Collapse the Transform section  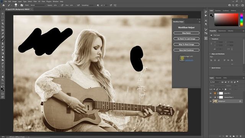210,39
